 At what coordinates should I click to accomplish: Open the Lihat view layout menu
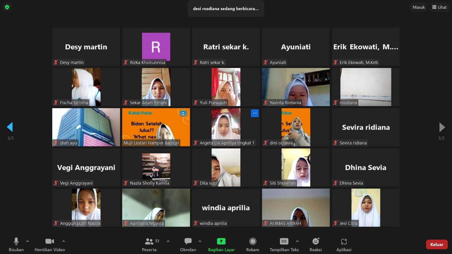pyautogui.click(x=439, y=7)
